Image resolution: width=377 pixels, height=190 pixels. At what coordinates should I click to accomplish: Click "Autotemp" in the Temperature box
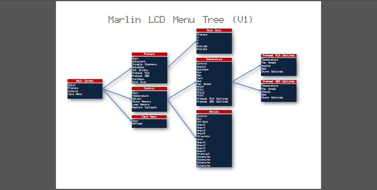coord(203,70)
